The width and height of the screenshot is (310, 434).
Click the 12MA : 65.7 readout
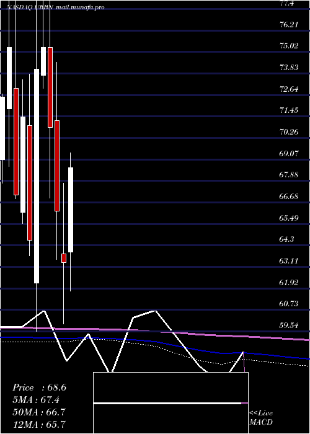click(39, 424)
